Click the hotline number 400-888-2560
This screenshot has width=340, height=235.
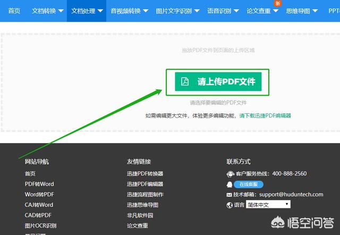pos(290,174)
